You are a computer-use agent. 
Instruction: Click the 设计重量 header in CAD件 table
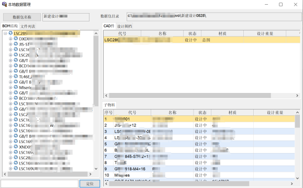pos(265,33)
